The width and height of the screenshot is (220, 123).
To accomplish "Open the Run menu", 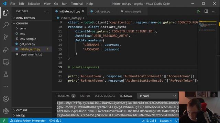I will [x=65, y=4].
